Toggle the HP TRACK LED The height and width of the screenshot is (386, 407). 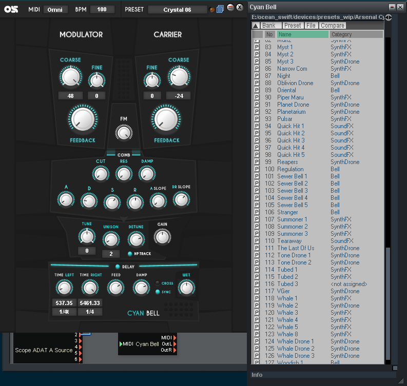(x=130, y=253)
